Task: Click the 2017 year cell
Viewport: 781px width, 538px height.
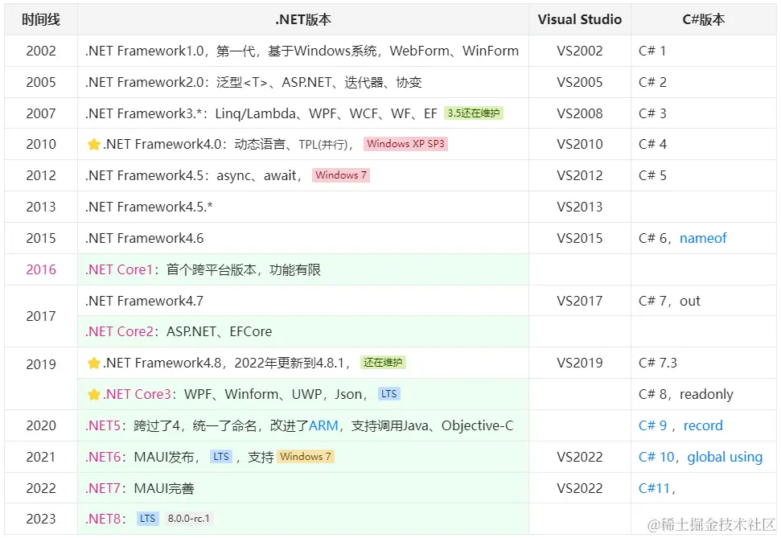Action: click(x=41, y=316)
